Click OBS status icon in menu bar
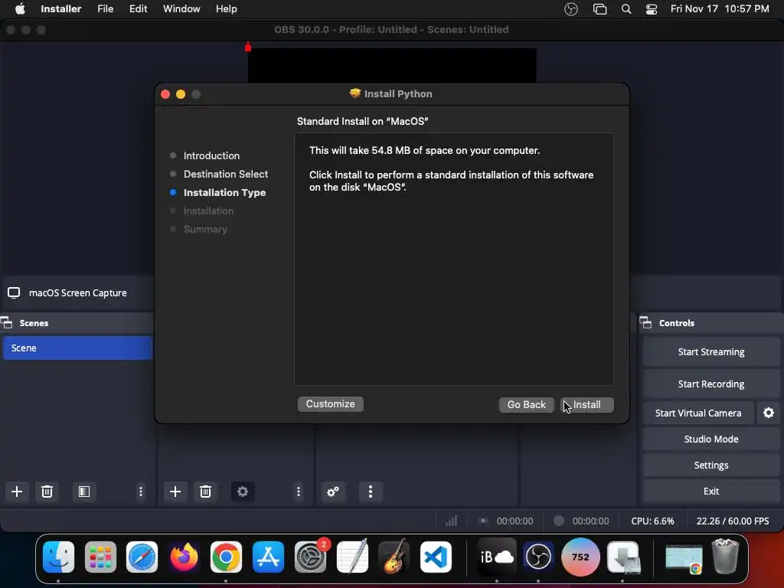 point(571,9)
